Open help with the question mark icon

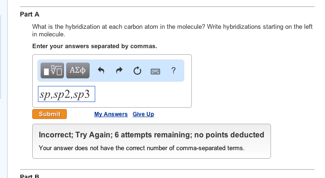pos(173,71)
